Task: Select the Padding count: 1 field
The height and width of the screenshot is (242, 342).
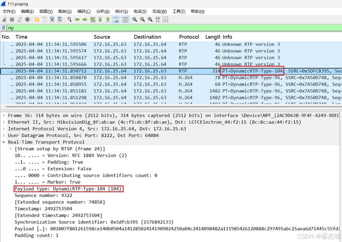Action: click(36, 235)
